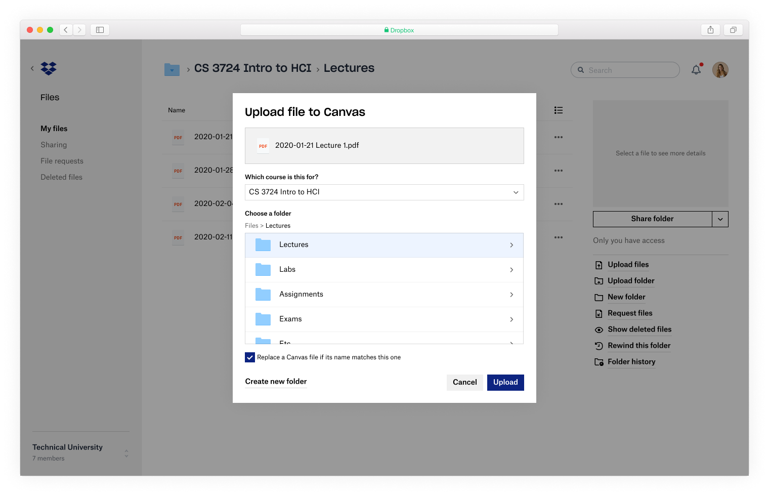This screenshot has width=769, height=496.
Task: Click the Dropbox logo icon
Action: click(x=49, y=68)
